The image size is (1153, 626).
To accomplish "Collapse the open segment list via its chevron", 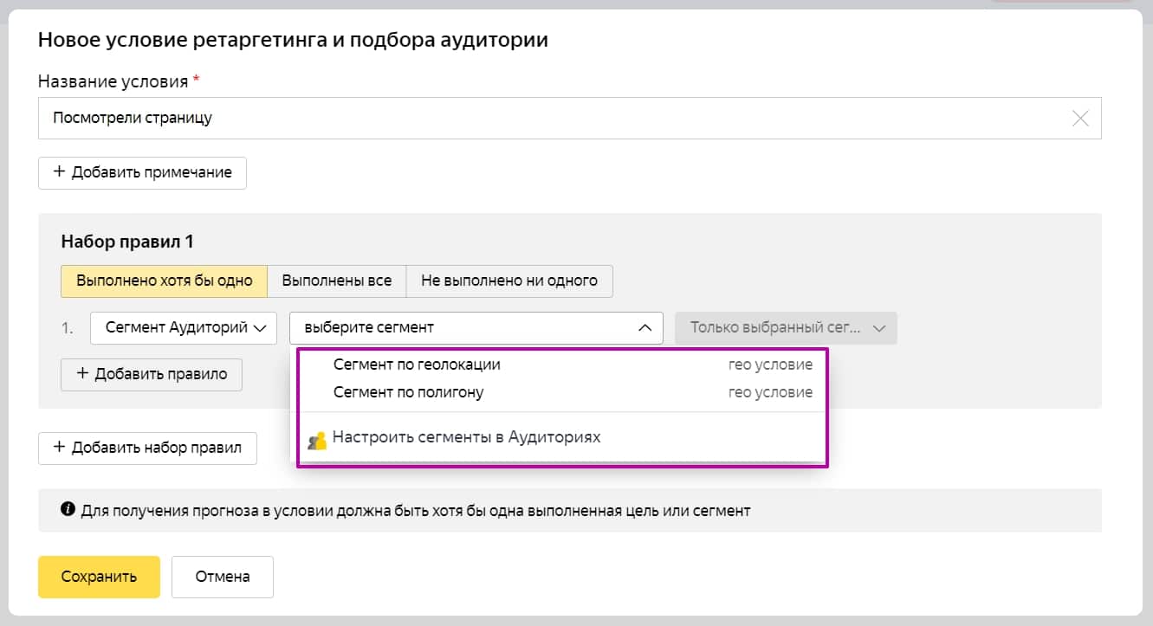I will (645, 328).
